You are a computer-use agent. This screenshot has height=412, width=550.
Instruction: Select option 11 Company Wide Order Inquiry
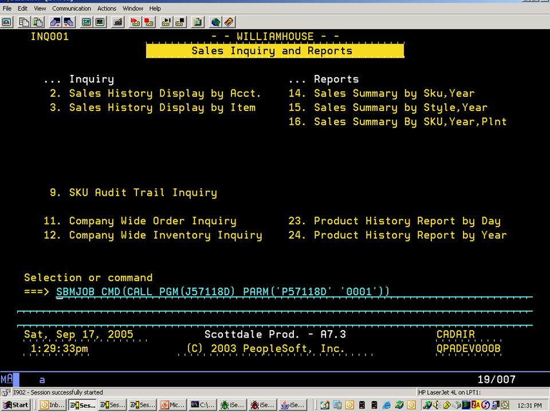(x=140, y=221)
